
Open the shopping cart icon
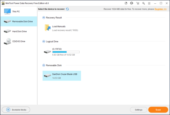pyautogui.click(x=138, y=3)
